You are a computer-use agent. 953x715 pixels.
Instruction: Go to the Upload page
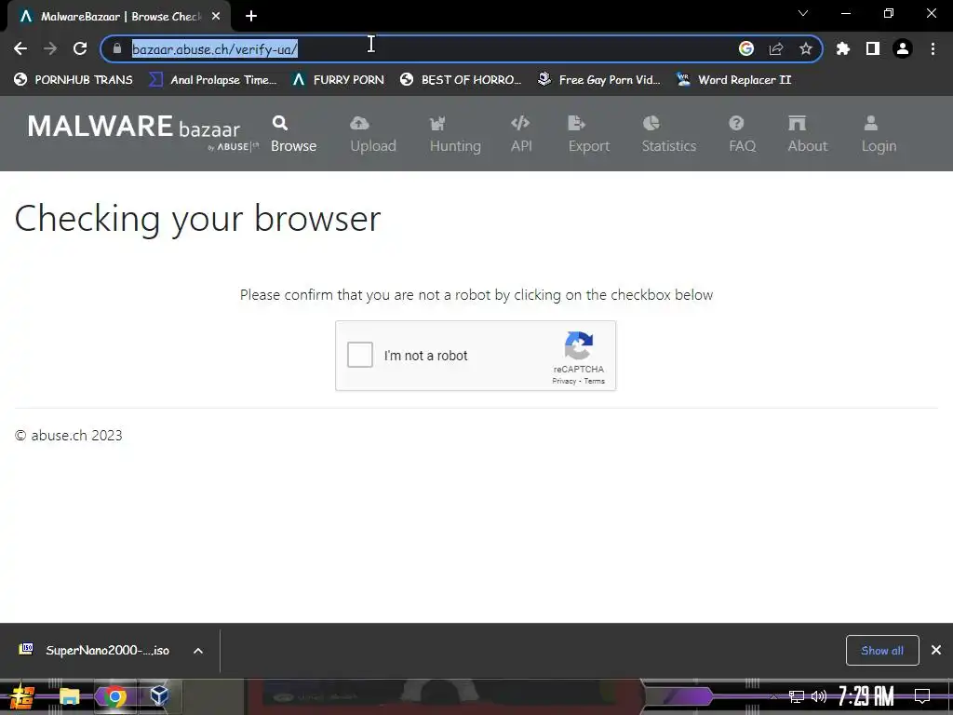click(x=373, y=134)
